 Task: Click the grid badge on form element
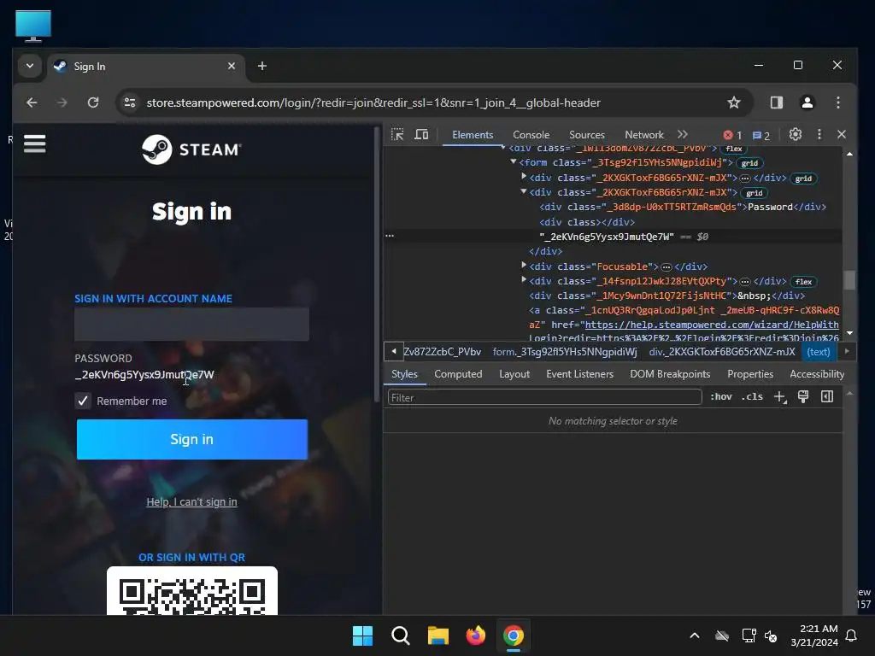click(x=749, y=163)
